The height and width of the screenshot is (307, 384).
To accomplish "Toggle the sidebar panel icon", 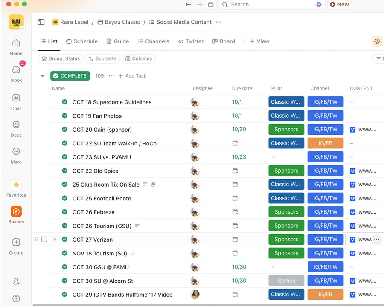I will tap(41, 22).
